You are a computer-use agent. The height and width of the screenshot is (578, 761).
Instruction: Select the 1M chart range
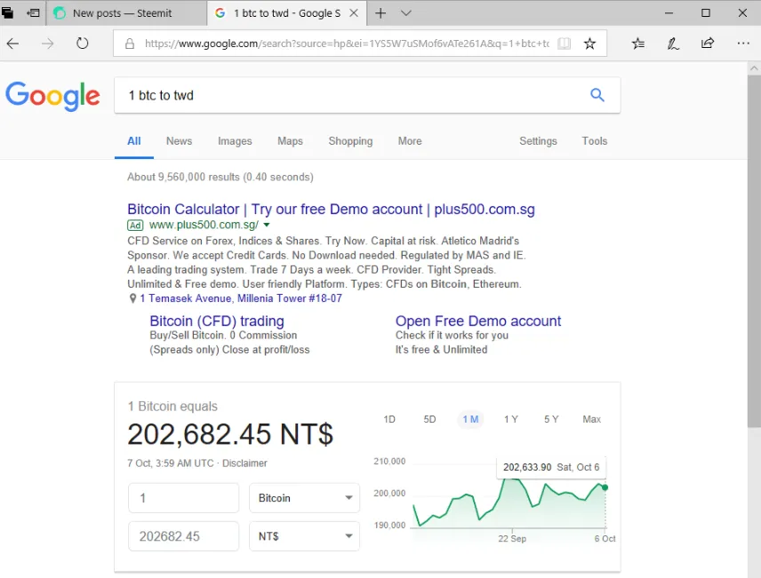coord(470,419)
